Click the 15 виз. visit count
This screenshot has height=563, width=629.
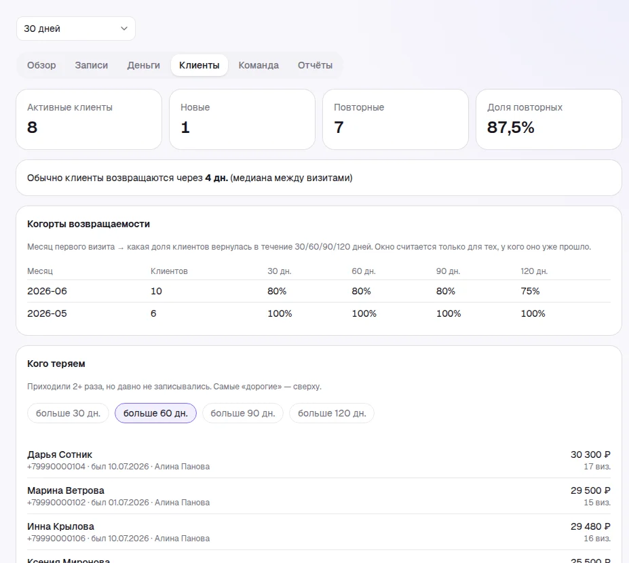click(x=597, y=503)
